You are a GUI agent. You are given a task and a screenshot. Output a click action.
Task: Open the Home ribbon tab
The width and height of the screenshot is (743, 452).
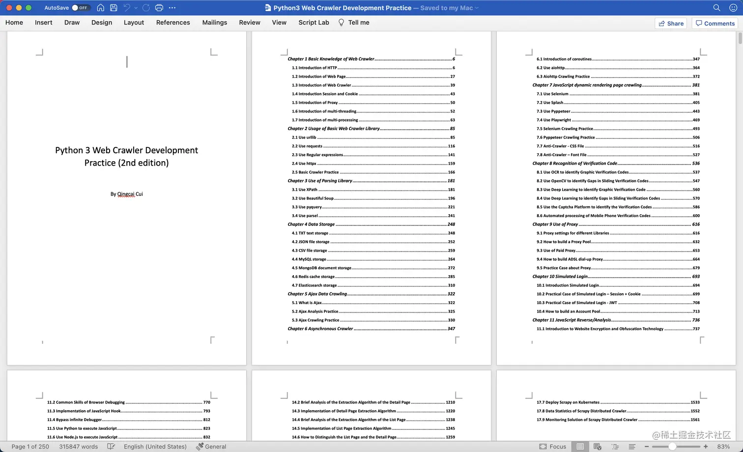(14, 23)
